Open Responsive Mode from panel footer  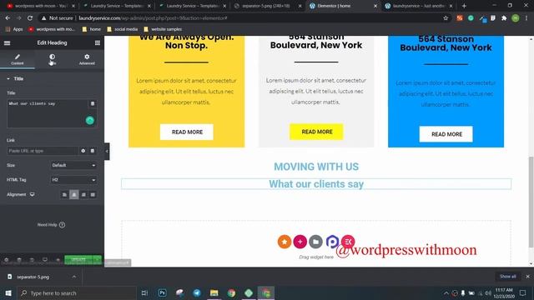(45, 260)
